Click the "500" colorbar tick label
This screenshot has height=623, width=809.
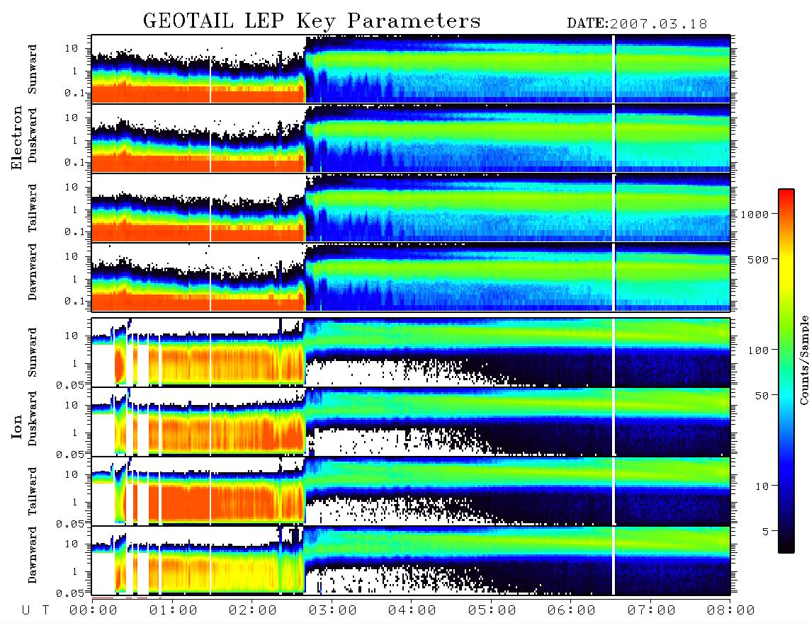click(x=759, y=260)
